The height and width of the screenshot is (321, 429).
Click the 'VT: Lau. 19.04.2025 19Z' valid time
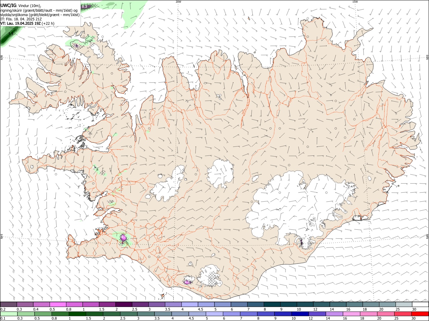point(21,23)
